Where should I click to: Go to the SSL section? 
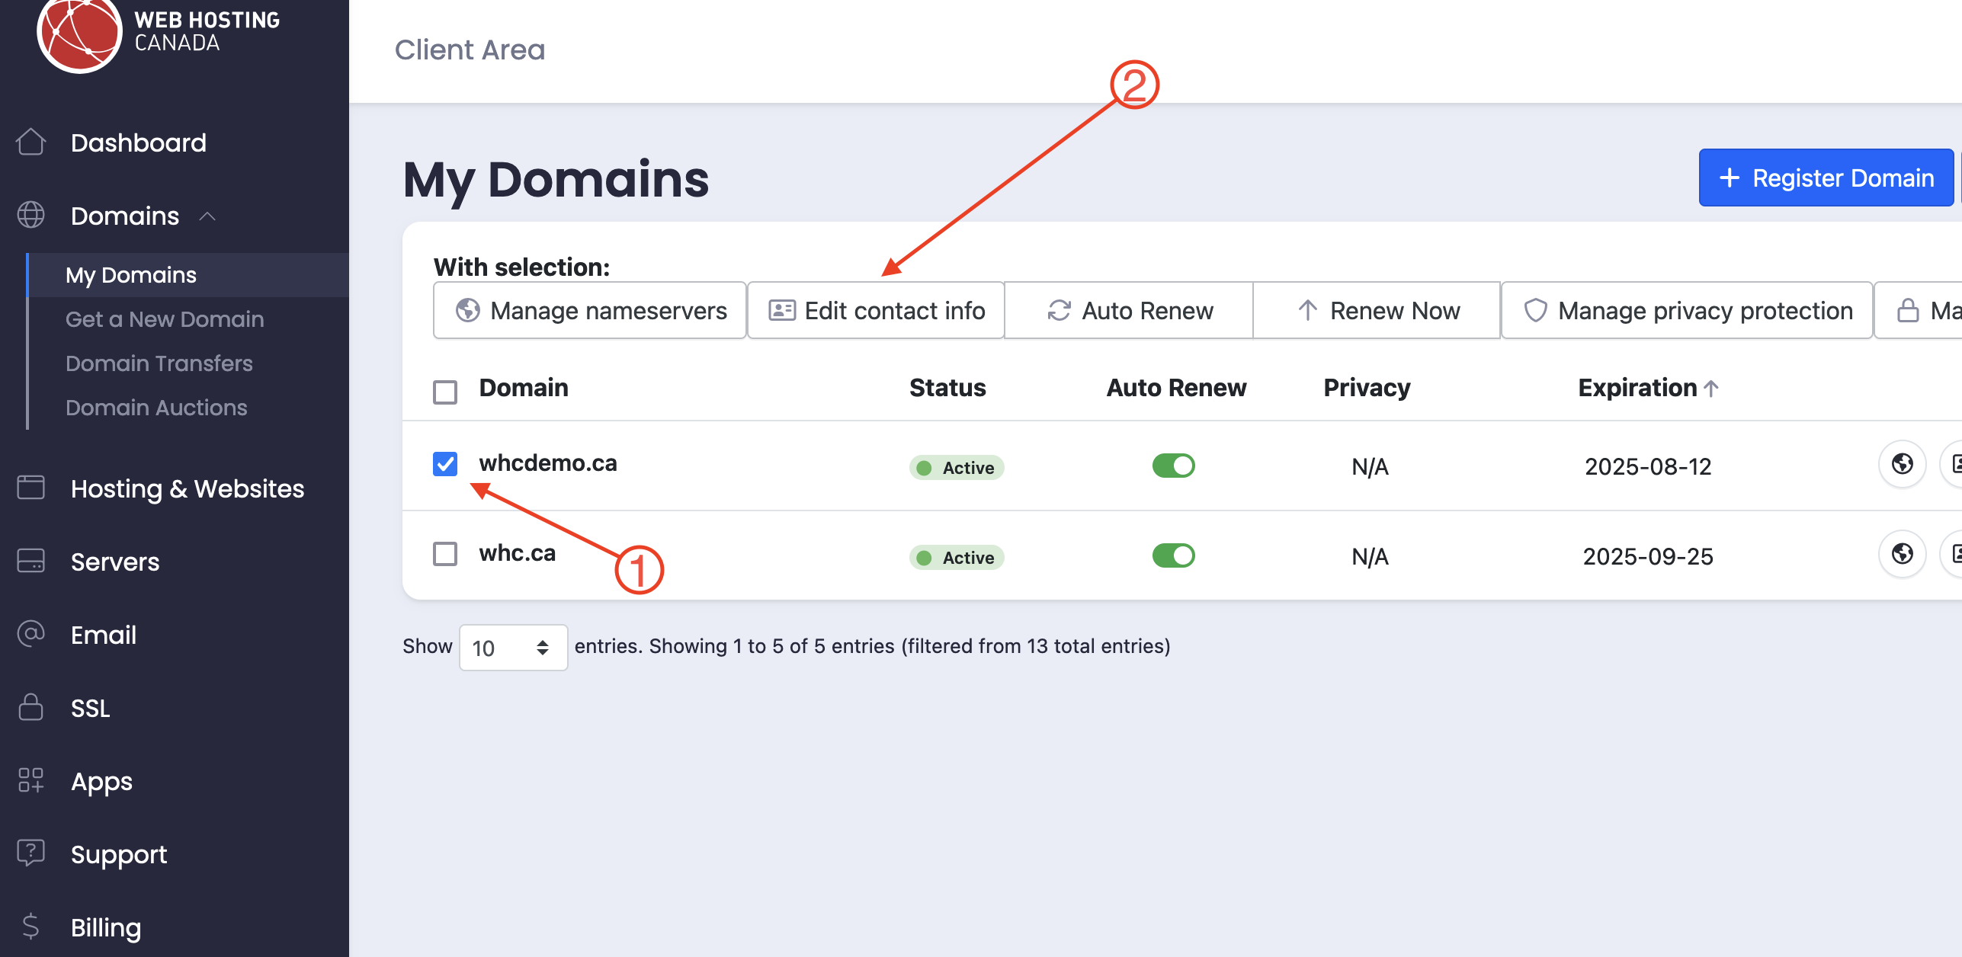pos(90,708)
